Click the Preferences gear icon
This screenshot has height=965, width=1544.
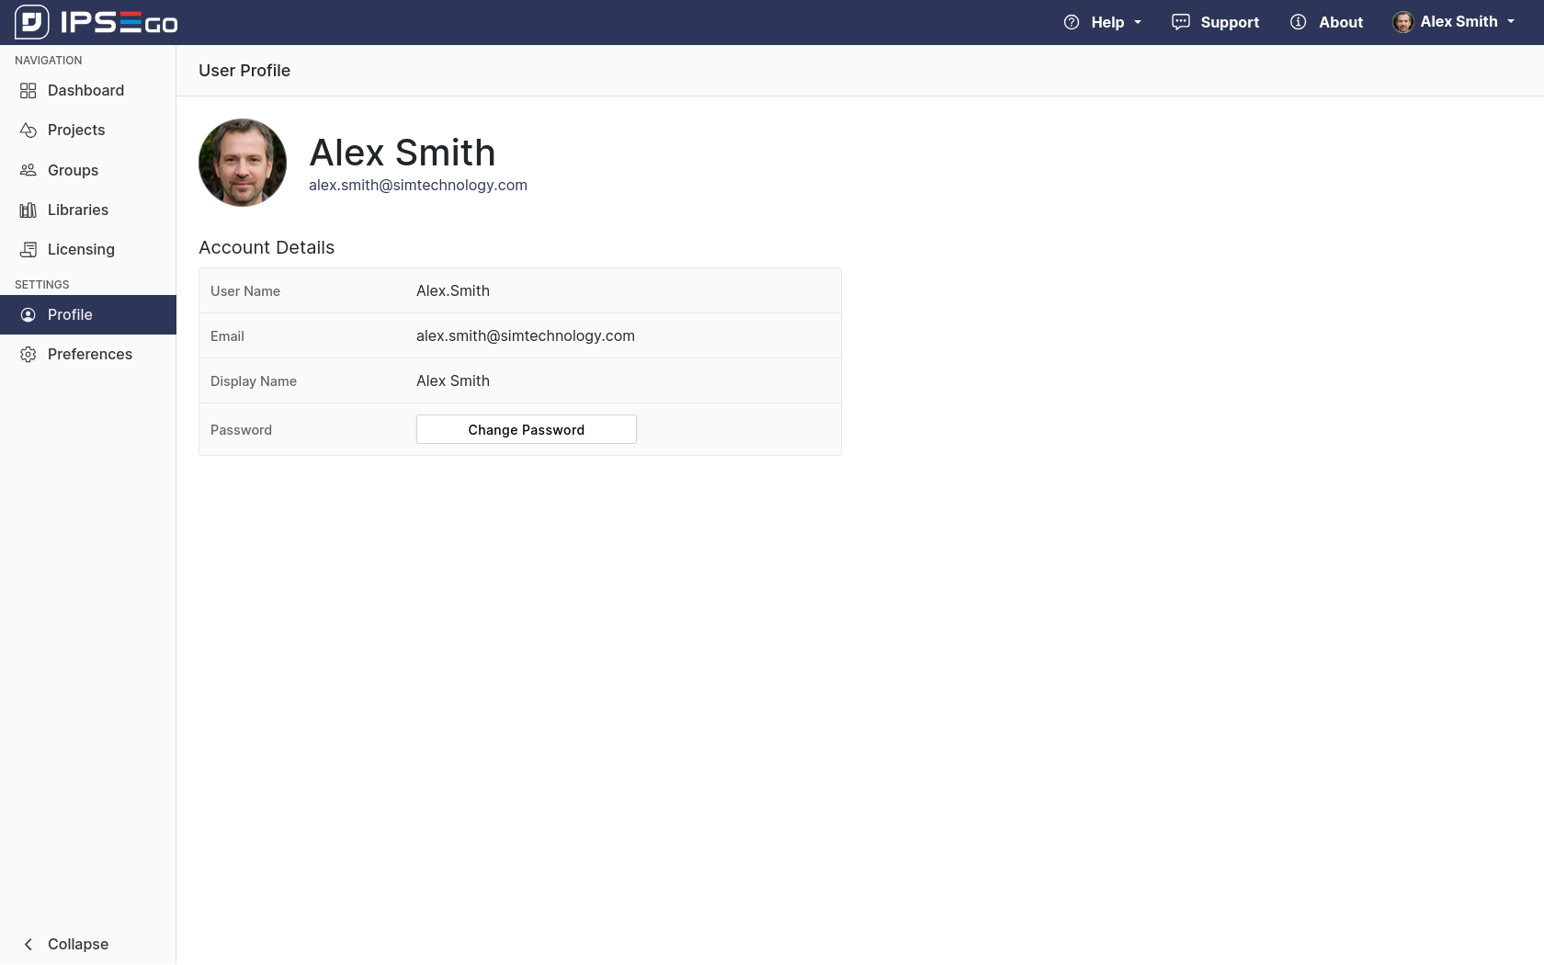(28, 355)
